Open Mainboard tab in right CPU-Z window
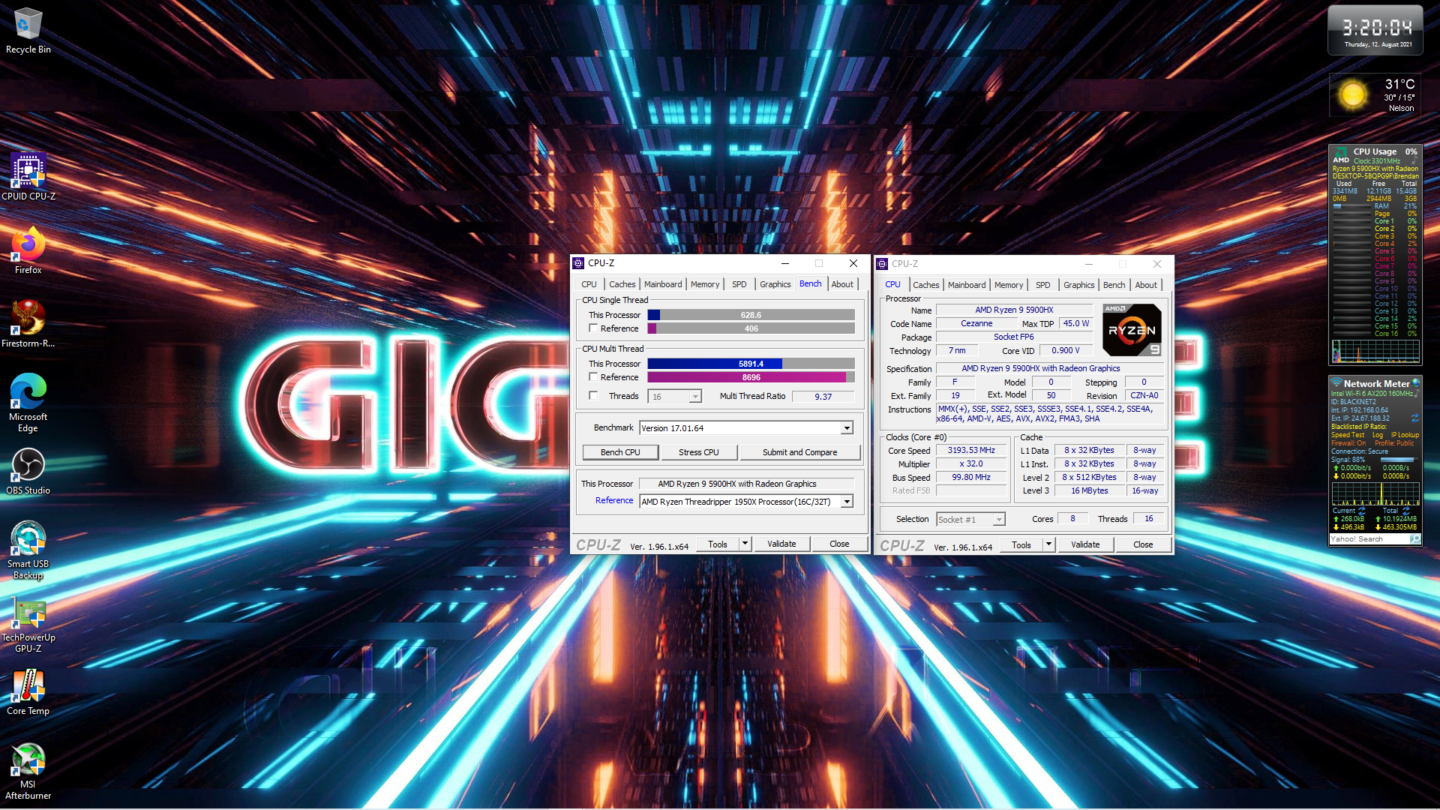This screenshot has height=810, width=1440. [967, 285]
